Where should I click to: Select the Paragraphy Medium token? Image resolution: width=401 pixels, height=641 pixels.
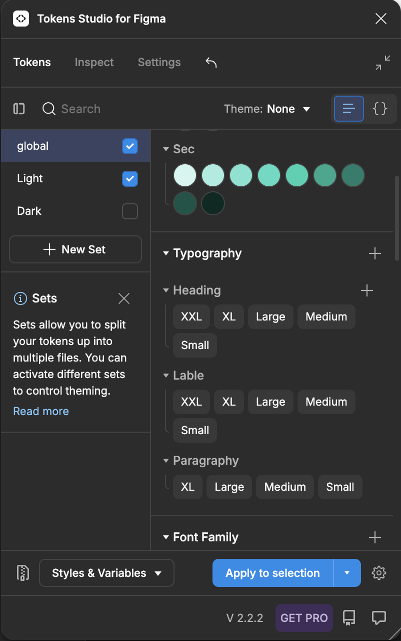tap(285, 487)
